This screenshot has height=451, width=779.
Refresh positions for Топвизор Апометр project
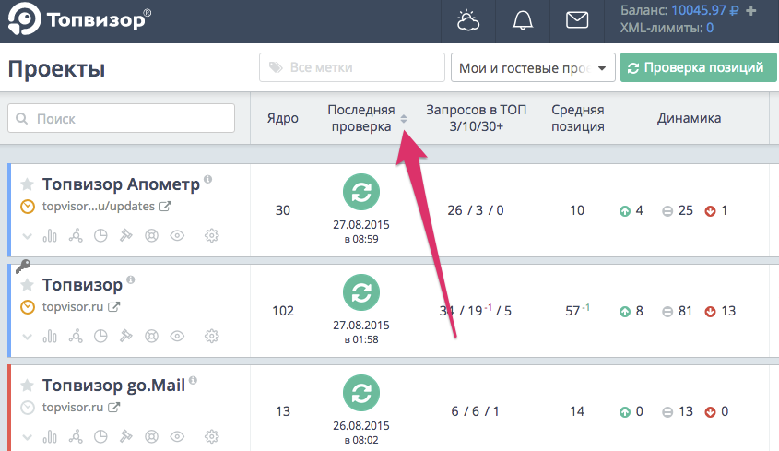(x=361, y=191)
